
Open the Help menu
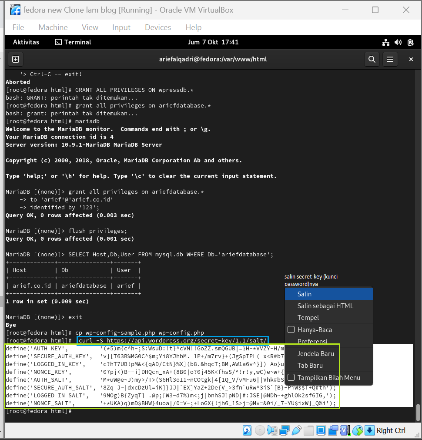pos(193,27)
